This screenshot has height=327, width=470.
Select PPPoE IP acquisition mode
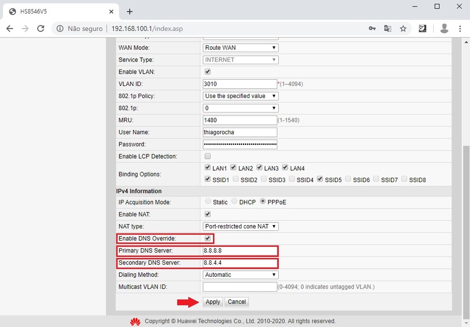(x=263, y=201)
